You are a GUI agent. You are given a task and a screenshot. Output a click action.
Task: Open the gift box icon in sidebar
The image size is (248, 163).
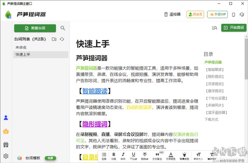pyautogui.click(x=6, y=144)
